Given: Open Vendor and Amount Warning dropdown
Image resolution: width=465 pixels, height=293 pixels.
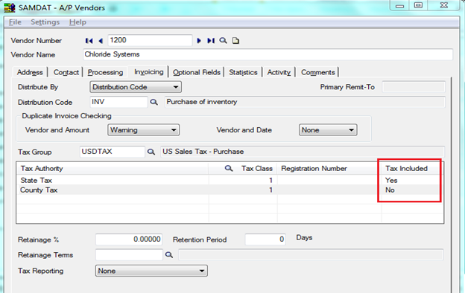Looking at the screenshot, I should click(x=144, y=130).
